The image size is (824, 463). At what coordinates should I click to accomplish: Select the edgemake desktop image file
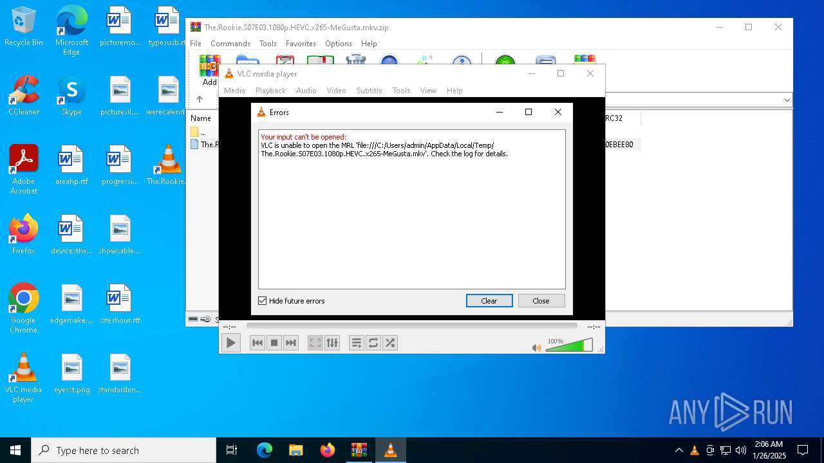pyautogui.click(x=71, y=304)
